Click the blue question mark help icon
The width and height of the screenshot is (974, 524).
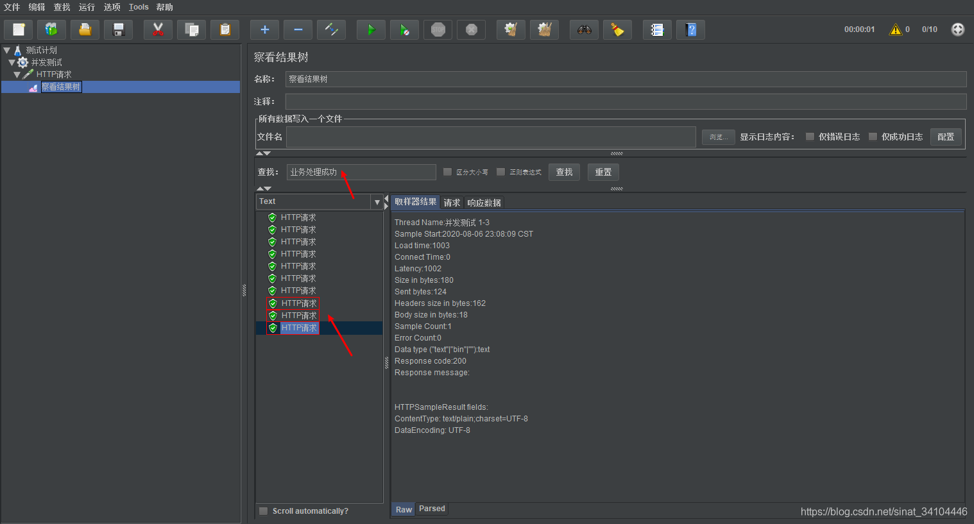click(x=690, y=29)
